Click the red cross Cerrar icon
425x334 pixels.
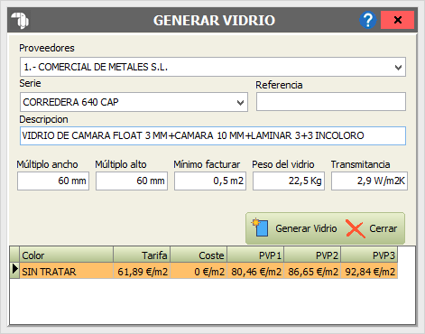tap(355, 228)
